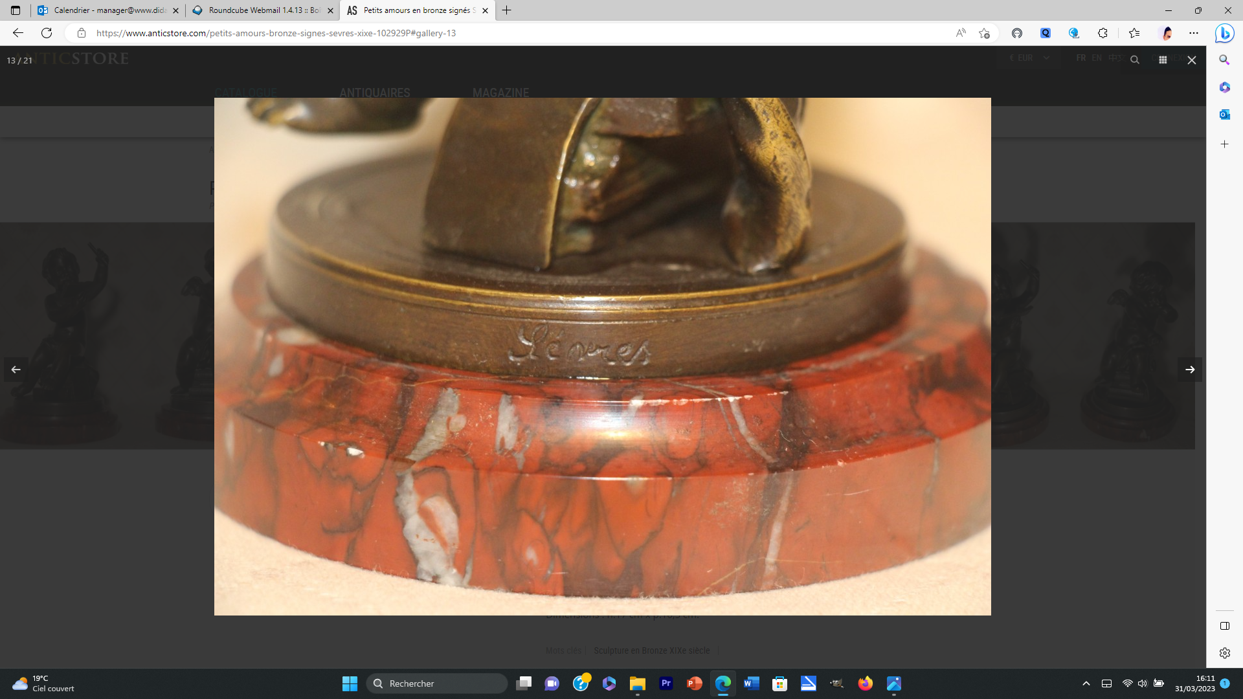View site information lock icon

tap(82, 33)
